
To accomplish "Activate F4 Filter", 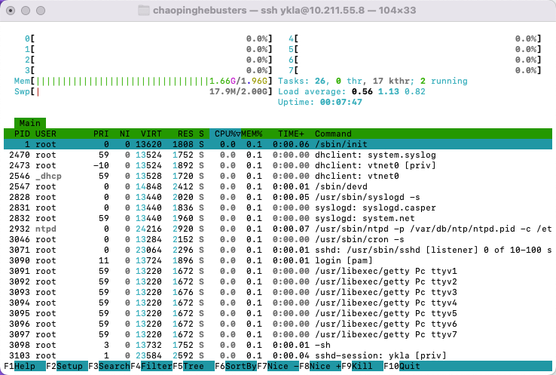I will (x=151, y=366).
